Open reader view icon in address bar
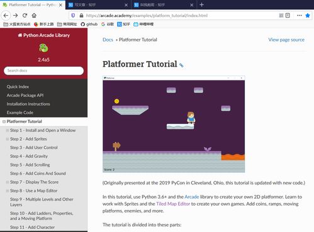The image size is (314, 232). tap(288, 16)
